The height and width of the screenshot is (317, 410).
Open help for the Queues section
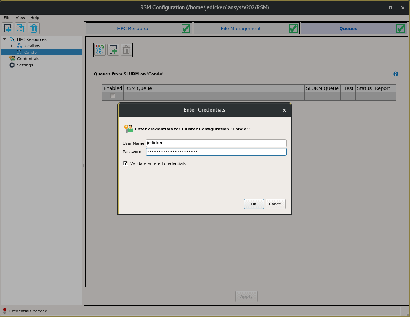coord(396,74)
